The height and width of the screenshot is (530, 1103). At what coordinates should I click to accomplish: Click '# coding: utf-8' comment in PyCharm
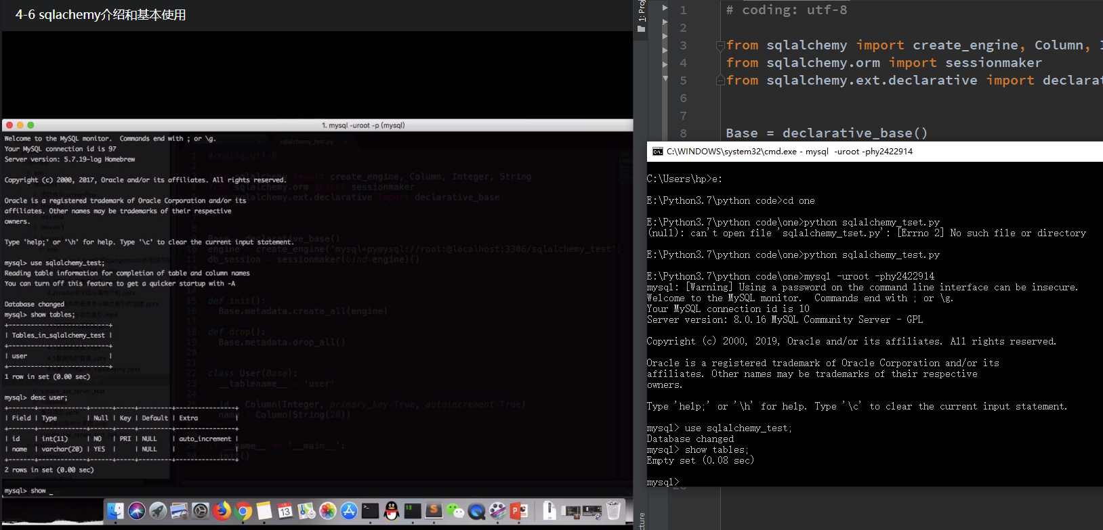[x=787, y=10]
